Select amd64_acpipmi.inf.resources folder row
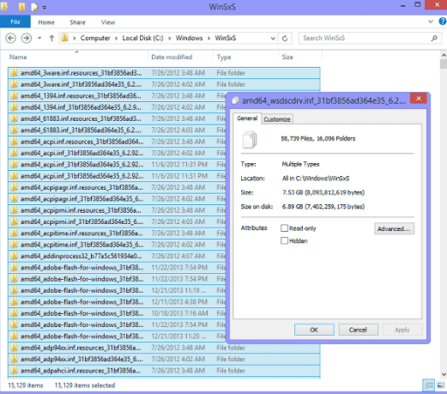This screenshot has height=394, width=447. click(x=117, y=210)
